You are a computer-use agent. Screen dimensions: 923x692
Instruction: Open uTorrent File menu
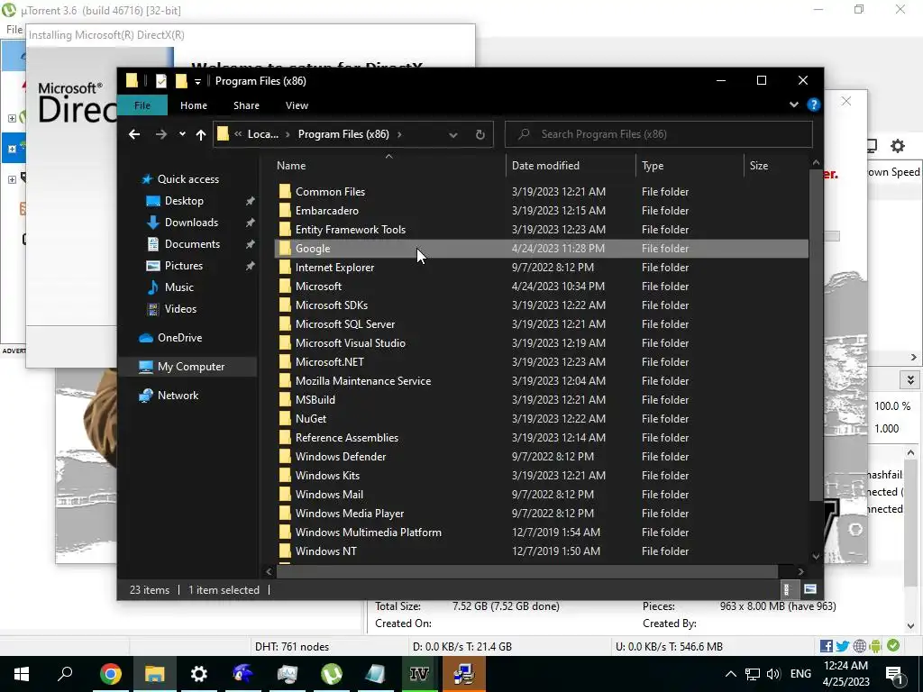(x=14, y=30)
